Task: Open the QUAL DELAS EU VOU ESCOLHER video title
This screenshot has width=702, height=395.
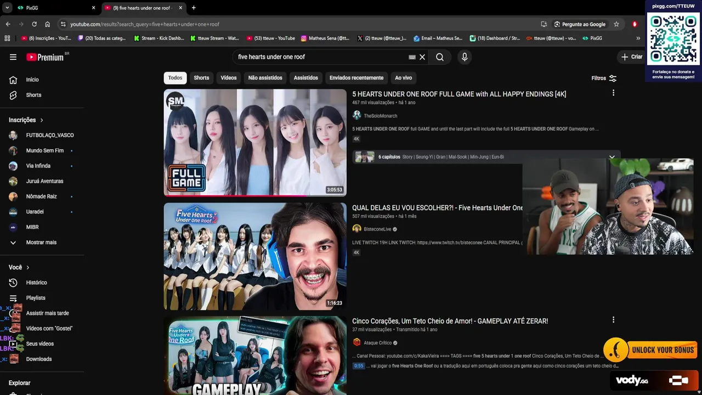Action: point(437,208)
